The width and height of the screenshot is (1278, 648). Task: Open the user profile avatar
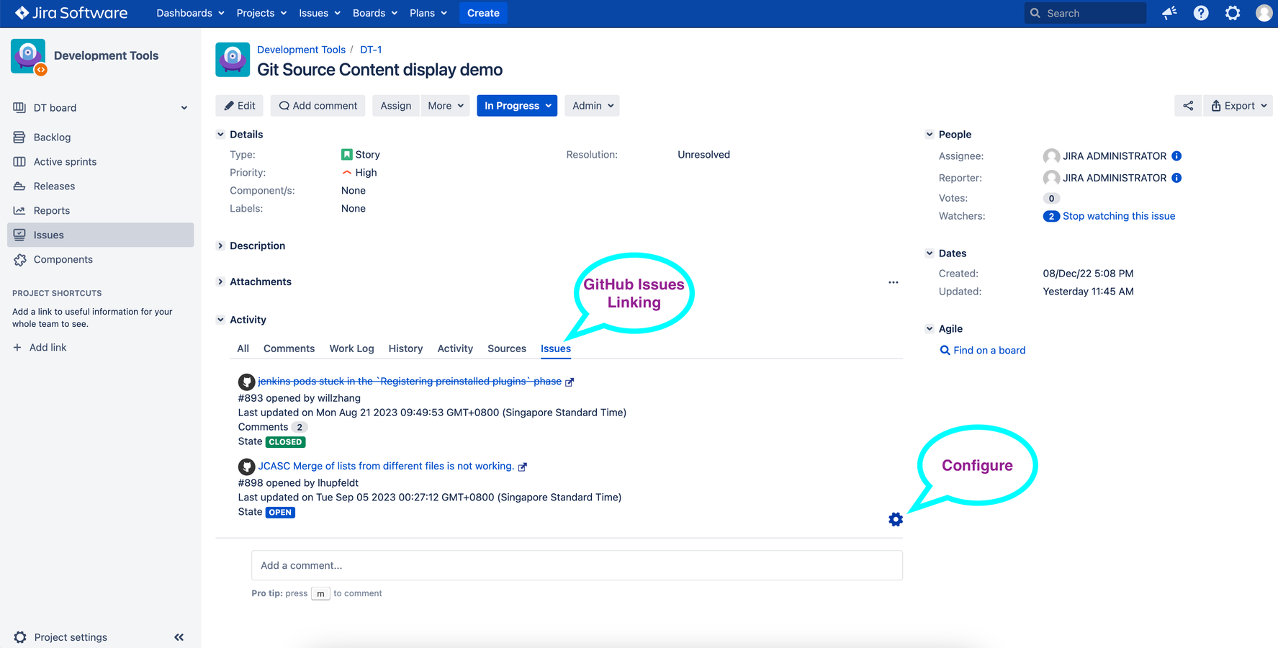click(1264, 13)
